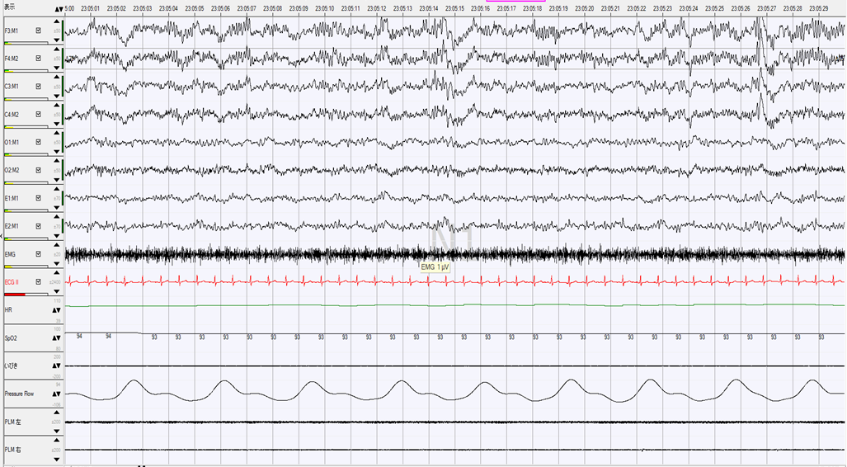Image resolution: width=847 pixels, height=467 pixels.
Task: Toggle the ECG II channel checkbox
Action: coord(39,282)
